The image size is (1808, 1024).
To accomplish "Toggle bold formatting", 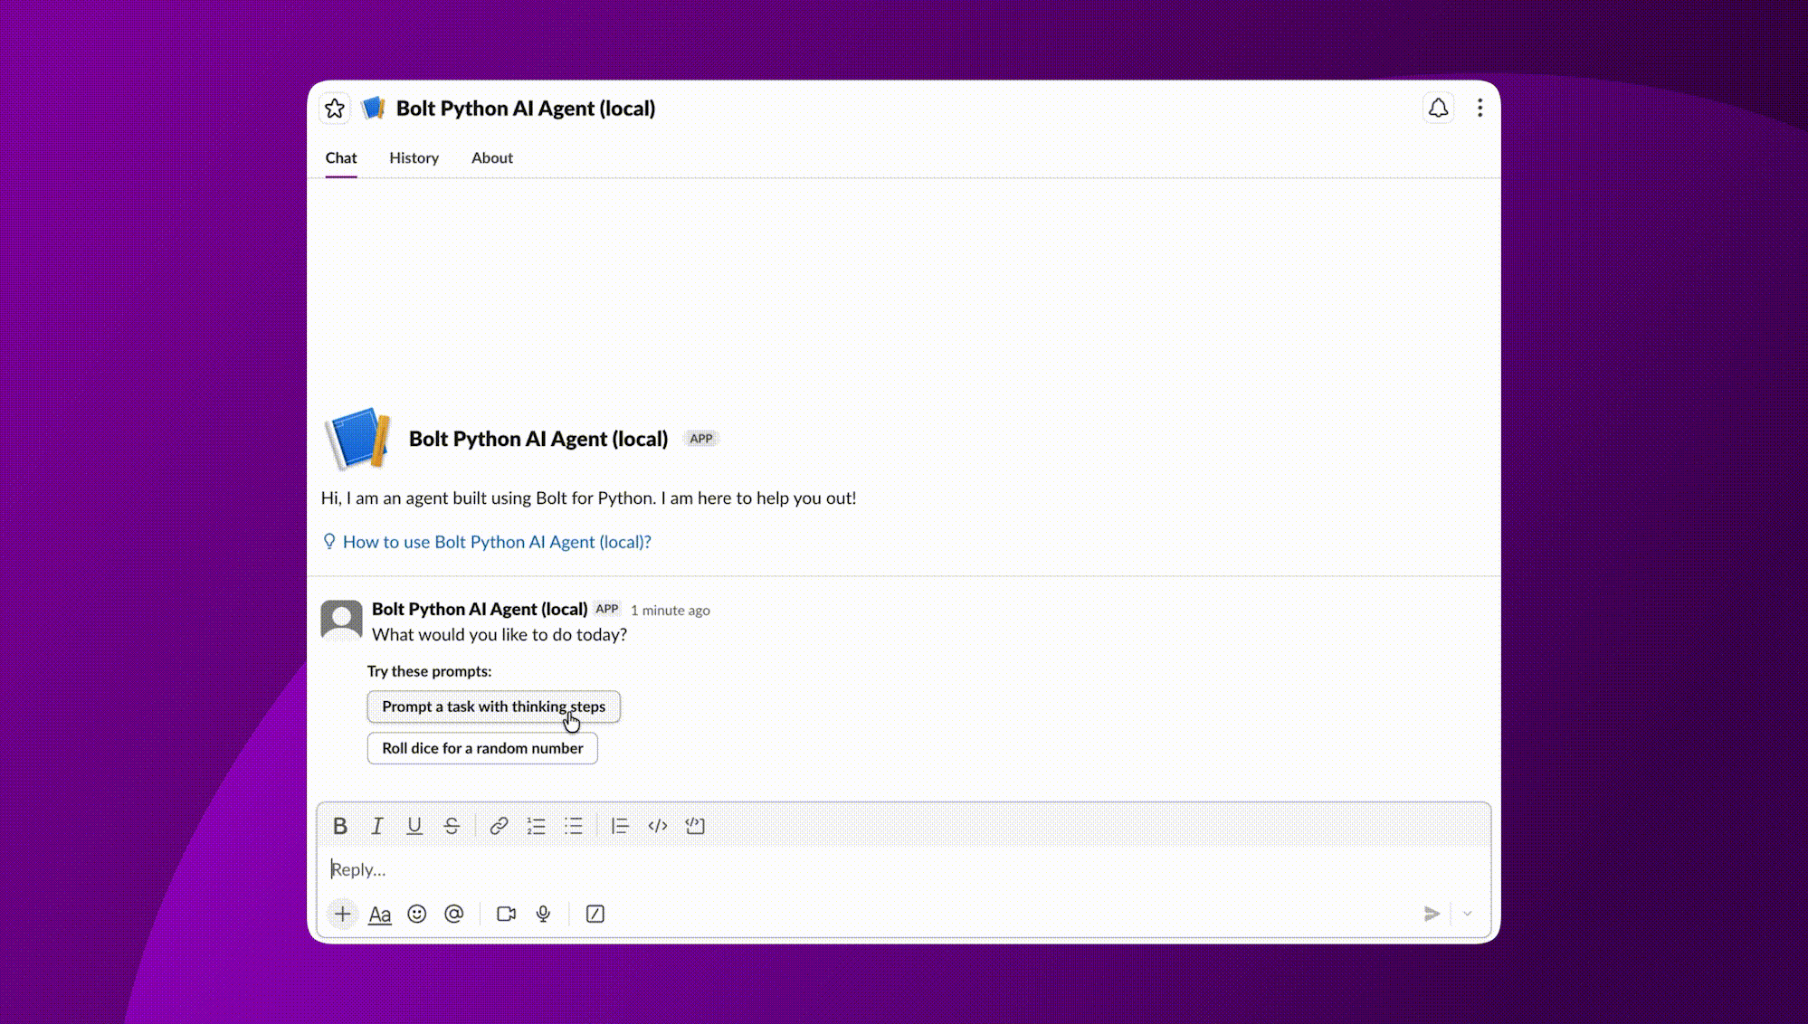I will [340, 826].
